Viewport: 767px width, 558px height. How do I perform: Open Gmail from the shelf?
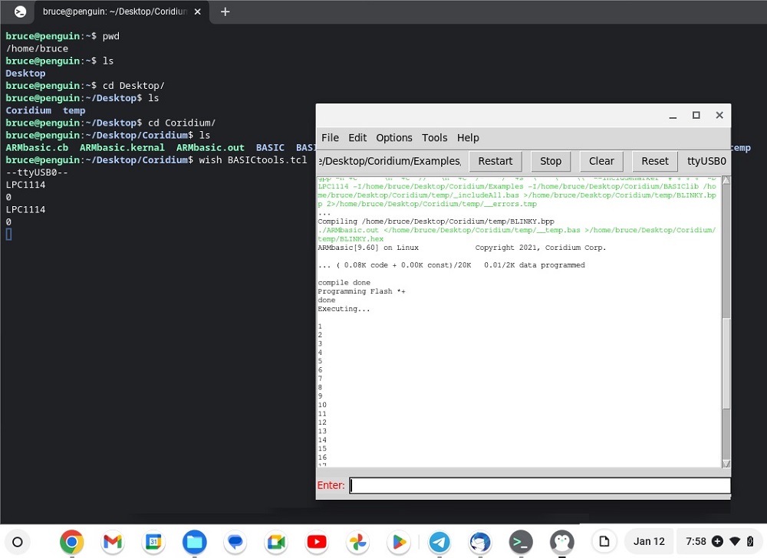[112, 541]
